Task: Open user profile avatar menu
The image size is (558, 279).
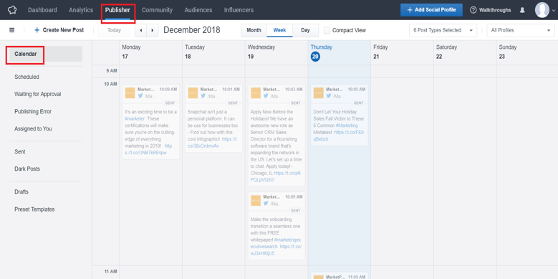Action: pos(542,10)
